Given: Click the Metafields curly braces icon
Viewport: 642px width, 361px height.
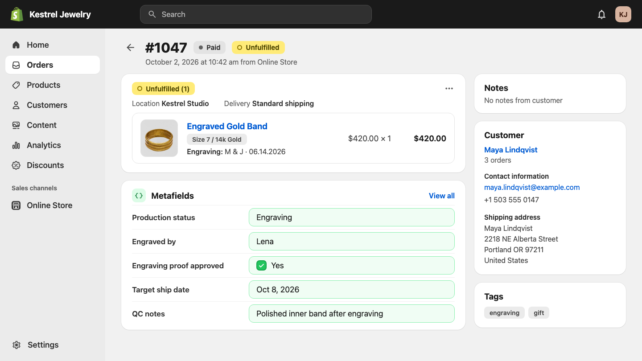Looking at the screenshot, I should click(x=139, y=196).
